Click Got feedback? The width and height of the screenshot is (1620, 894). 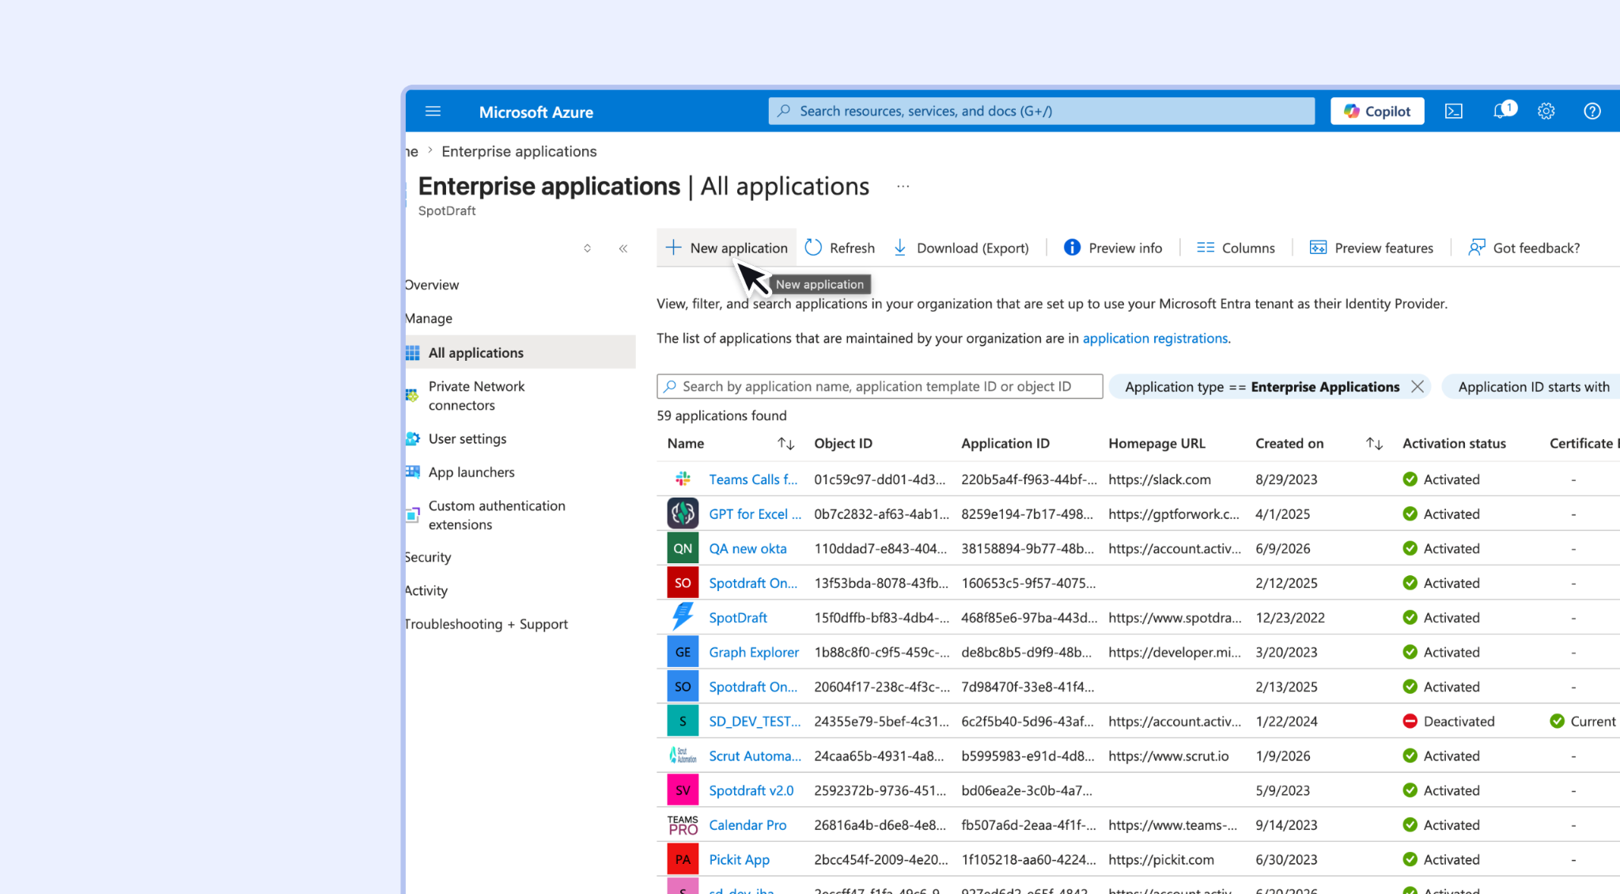(x=1524, y=248)
